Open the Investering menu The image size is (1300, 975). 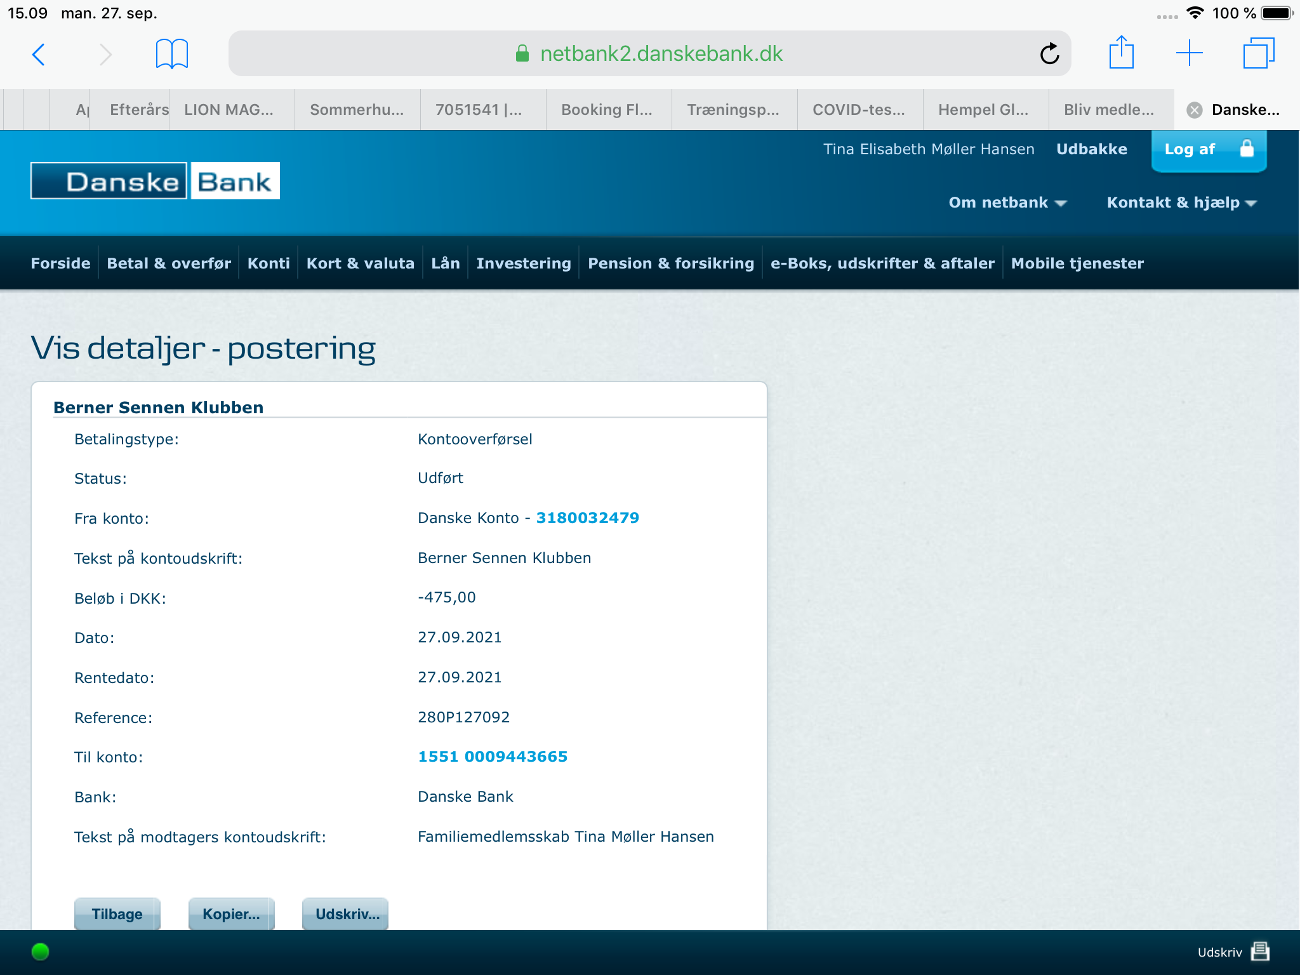[x=524, y=263]
